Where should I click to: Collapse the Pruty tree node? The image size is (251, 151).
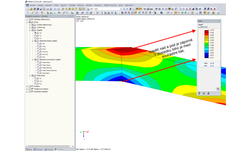tap(27, 22)
